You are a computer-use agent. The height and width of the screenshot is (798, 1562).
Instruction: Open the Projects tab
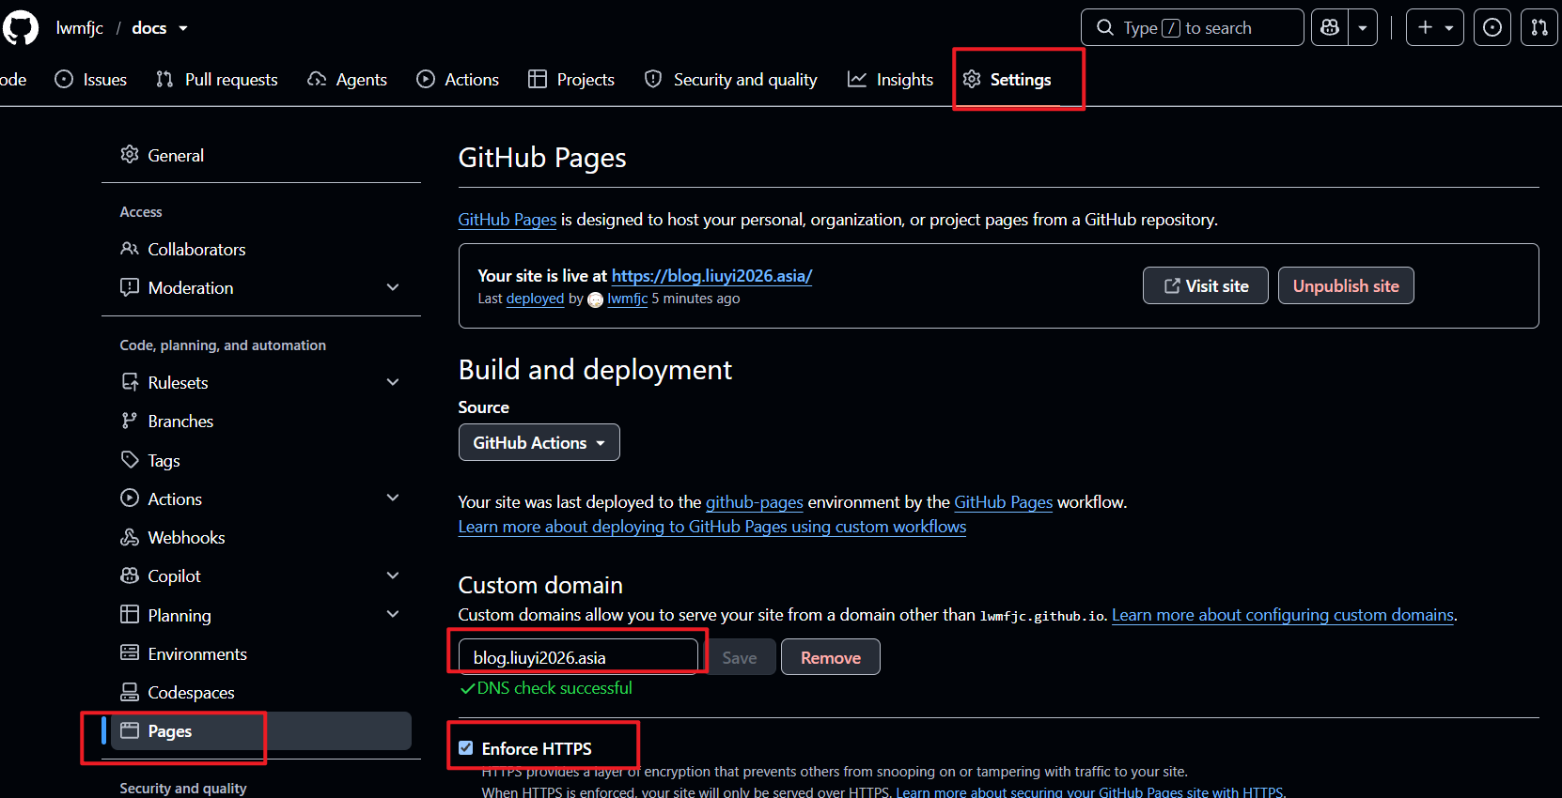pos(571,80)
